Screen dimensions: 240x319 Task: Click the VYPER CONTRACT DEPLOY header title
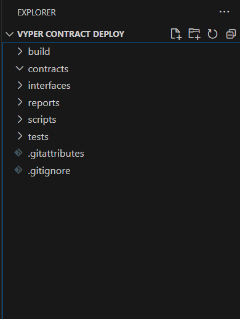(x=71, y=34)
